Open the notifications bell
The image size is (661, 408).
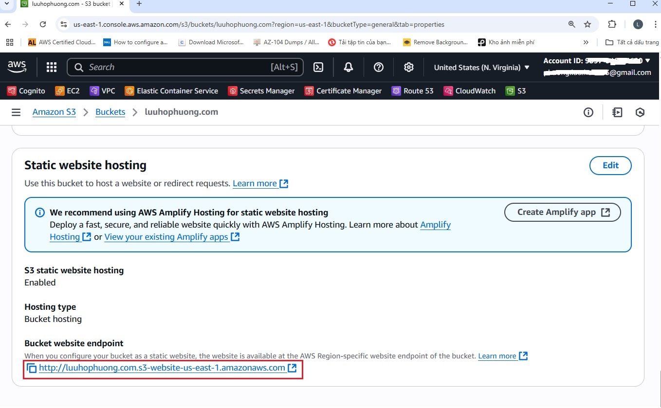click(x=349, y=67)
